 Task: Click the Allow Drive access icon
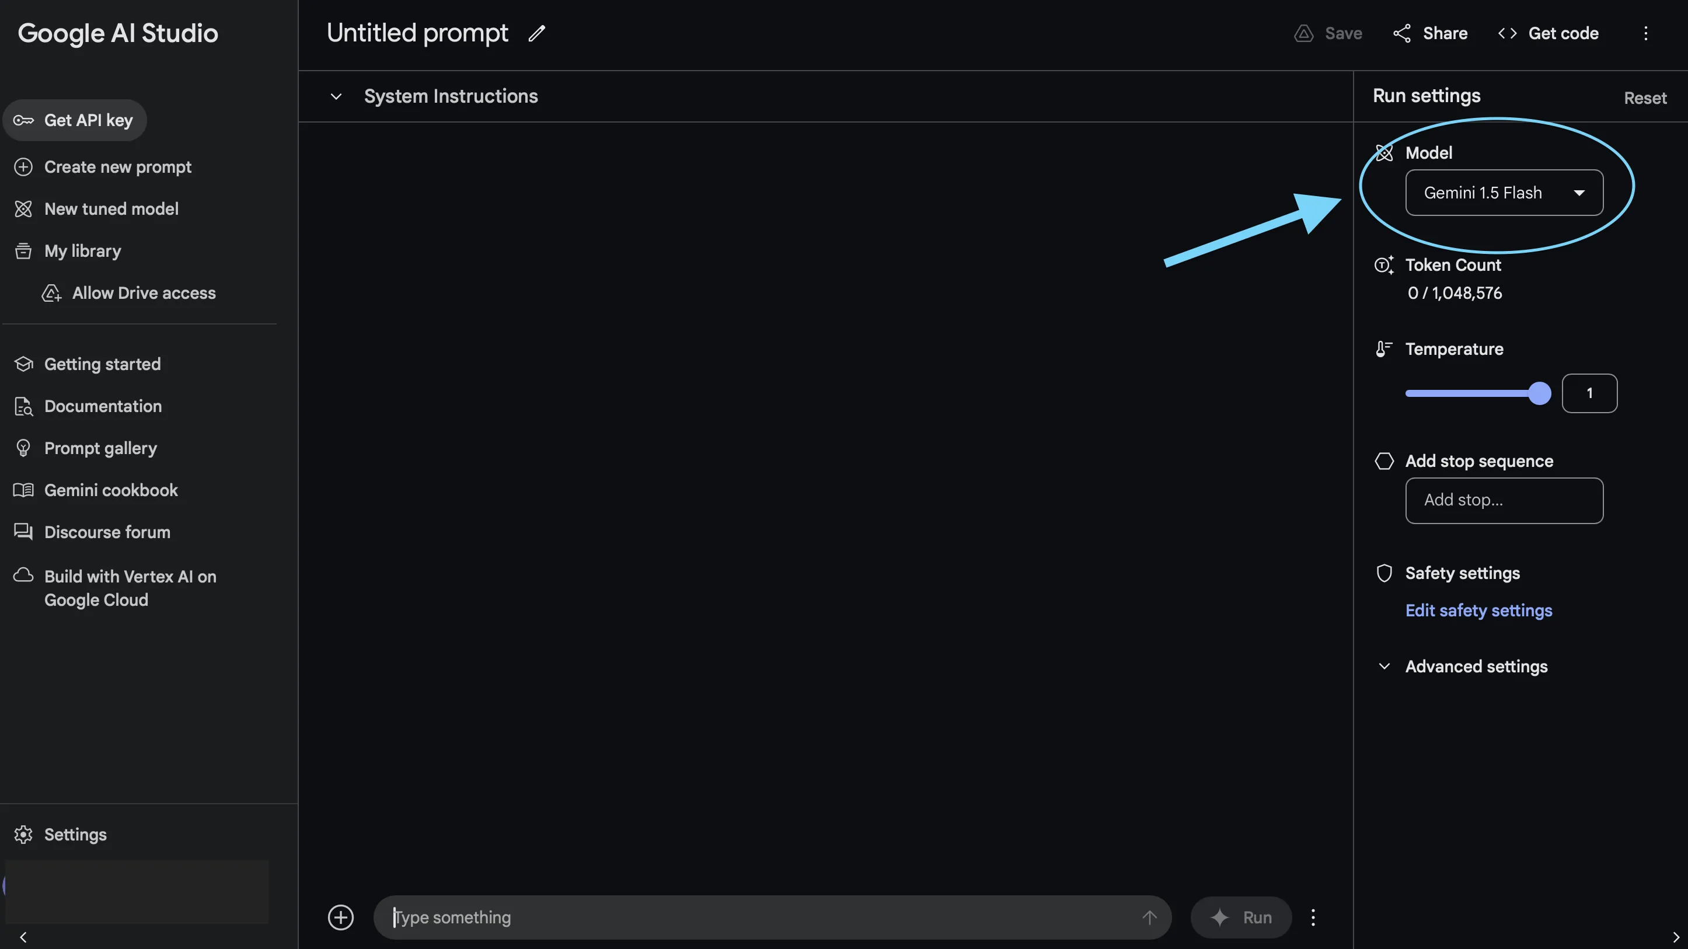pyautogui.click(x=51, y=292)
